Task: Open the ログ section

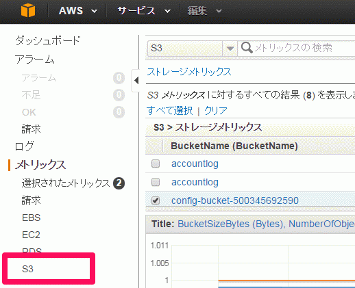Action: (25, 146)
